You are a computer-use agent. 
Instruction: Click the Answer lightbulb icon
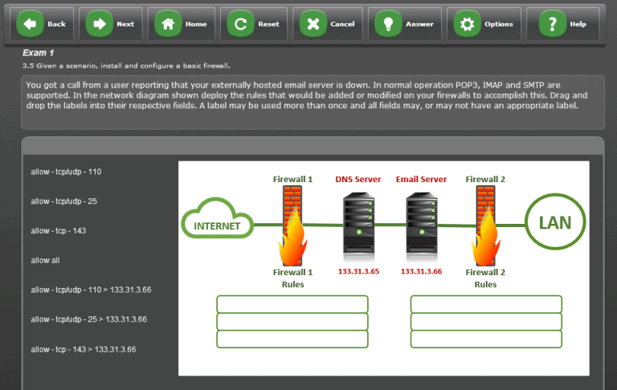[x=388, y=24]
